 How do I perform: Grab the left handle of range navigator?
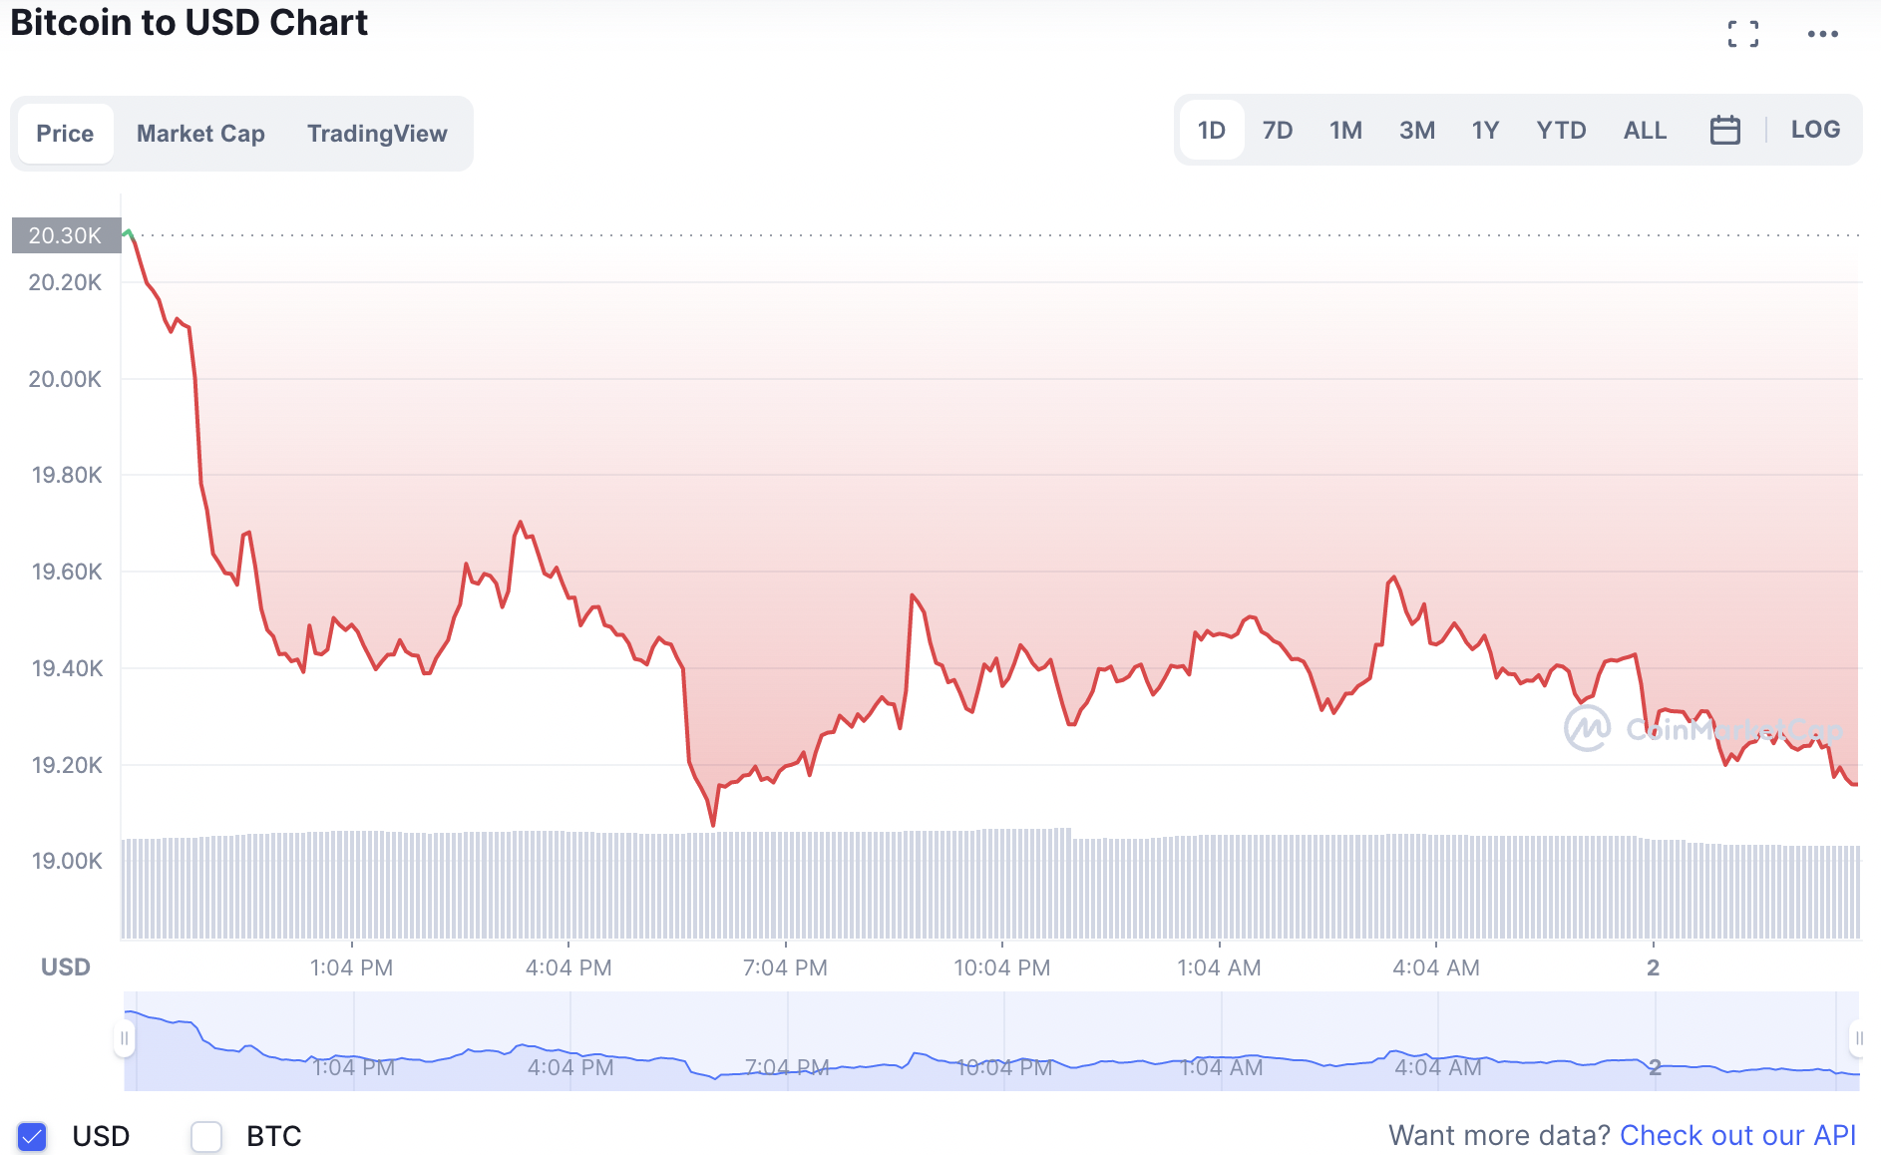click(x=125, y=1038)
